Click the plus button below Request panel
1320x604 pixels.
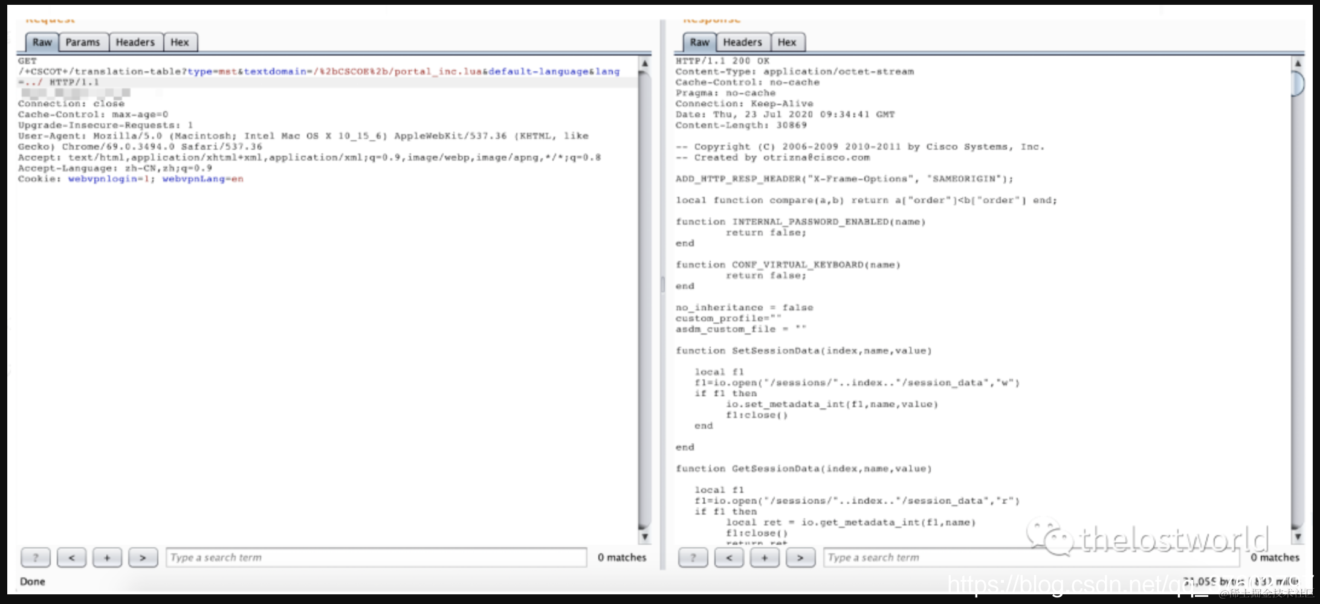[107, 557]
